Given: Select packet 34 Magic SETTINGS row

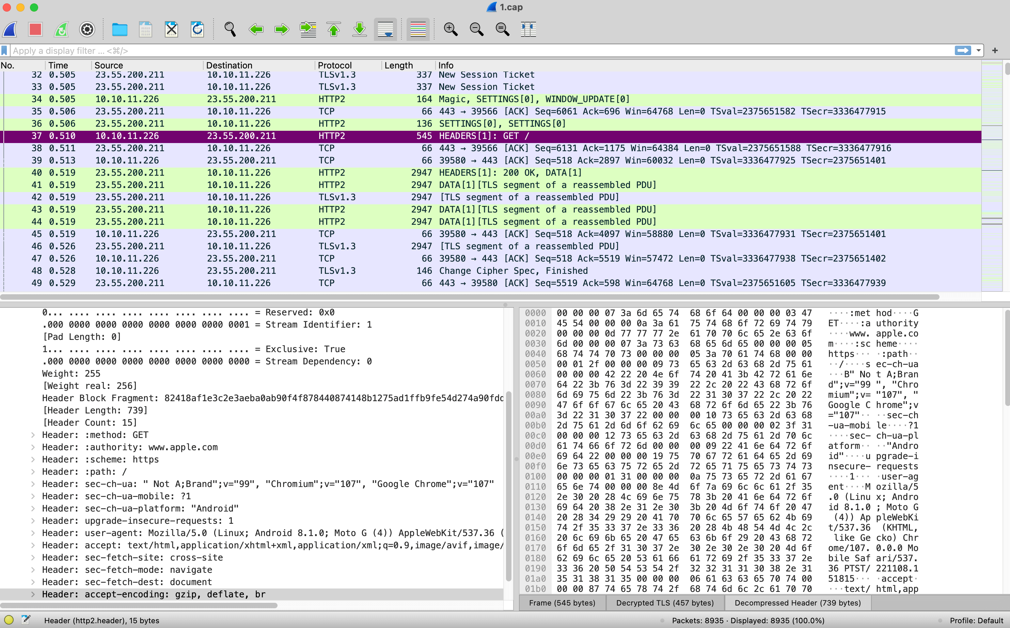Looking at the screenshot, I should [x=490, y=99].
